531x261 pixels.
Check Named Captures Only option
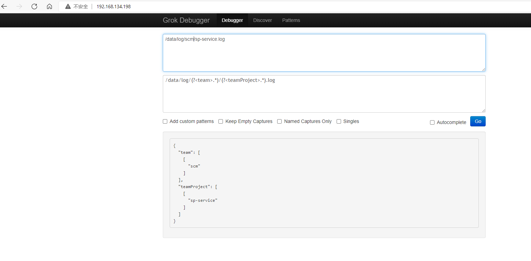point(280,122)
